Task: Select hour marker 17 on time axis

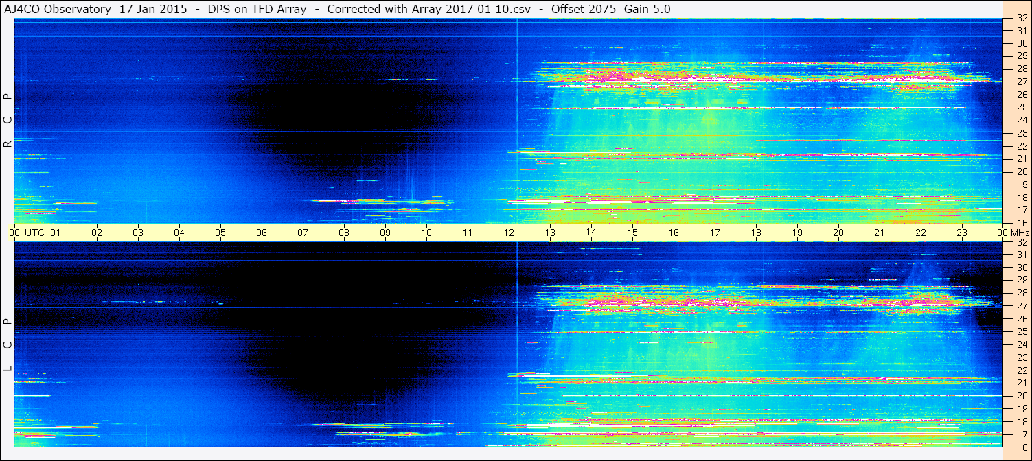Action: tap(715, 233)
